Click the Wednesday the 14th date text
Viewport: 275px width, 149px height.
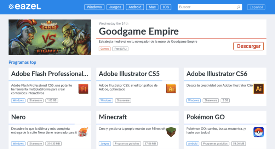[x=114, y=24]
